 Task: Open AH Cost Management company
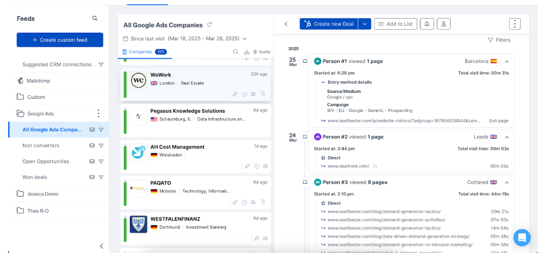[196, 157]
